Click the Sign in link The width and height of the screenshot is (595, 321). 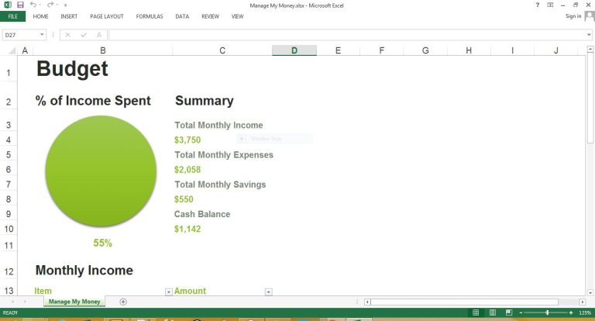pyautogui.click(x=573, y=16)
